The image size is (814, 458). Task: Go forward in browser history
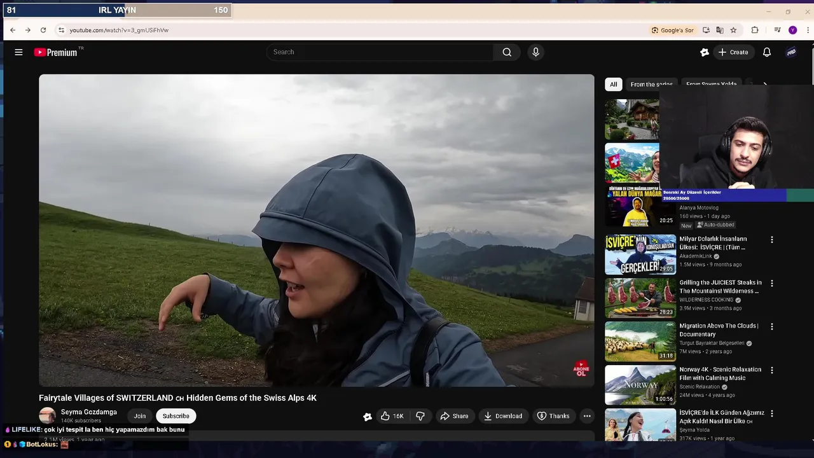coord(28,30)
